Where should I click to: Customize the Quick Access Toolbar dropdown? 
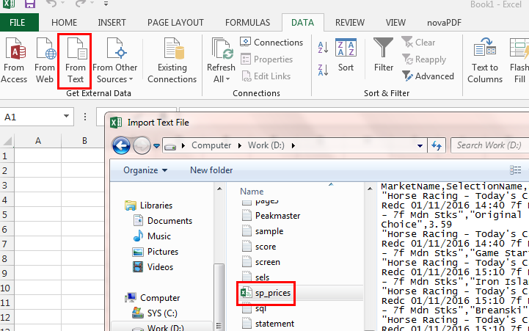click(106, 4)
